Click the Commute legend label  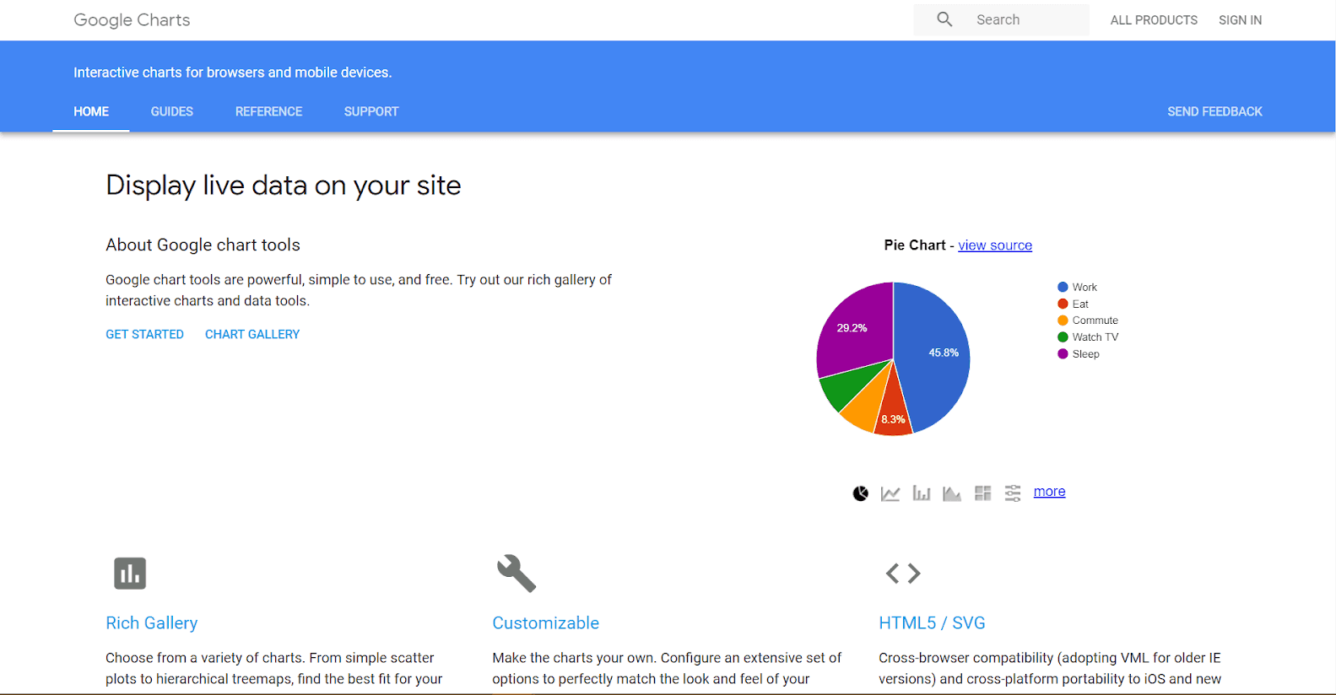1095,321
